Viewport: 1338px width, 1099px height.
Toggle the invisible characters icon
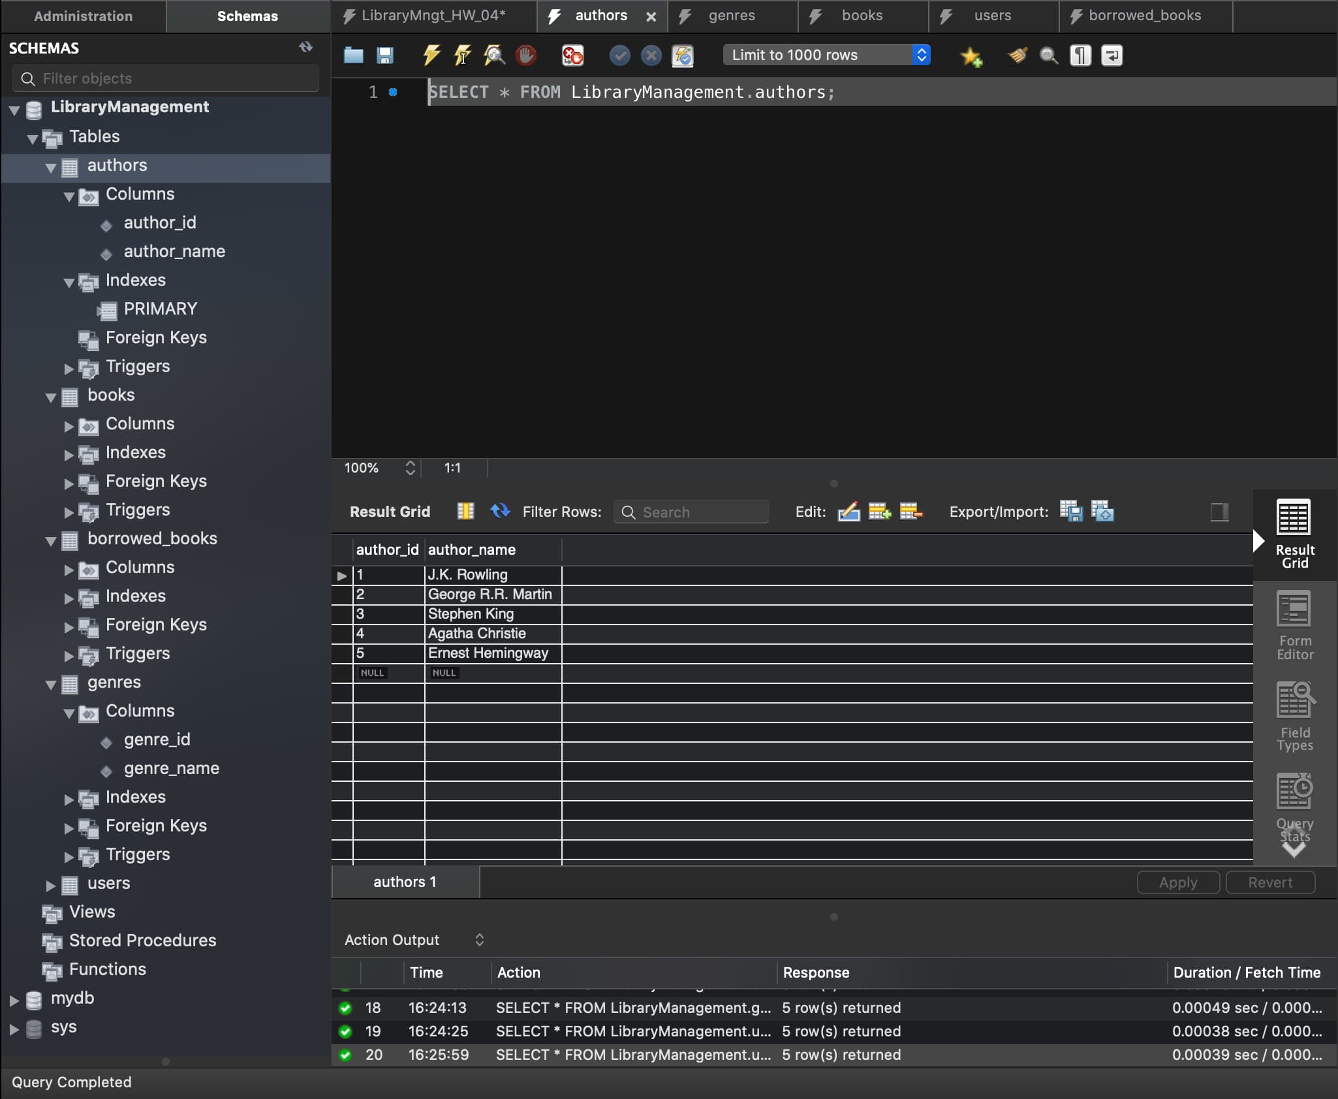[x=1080, y=55]
